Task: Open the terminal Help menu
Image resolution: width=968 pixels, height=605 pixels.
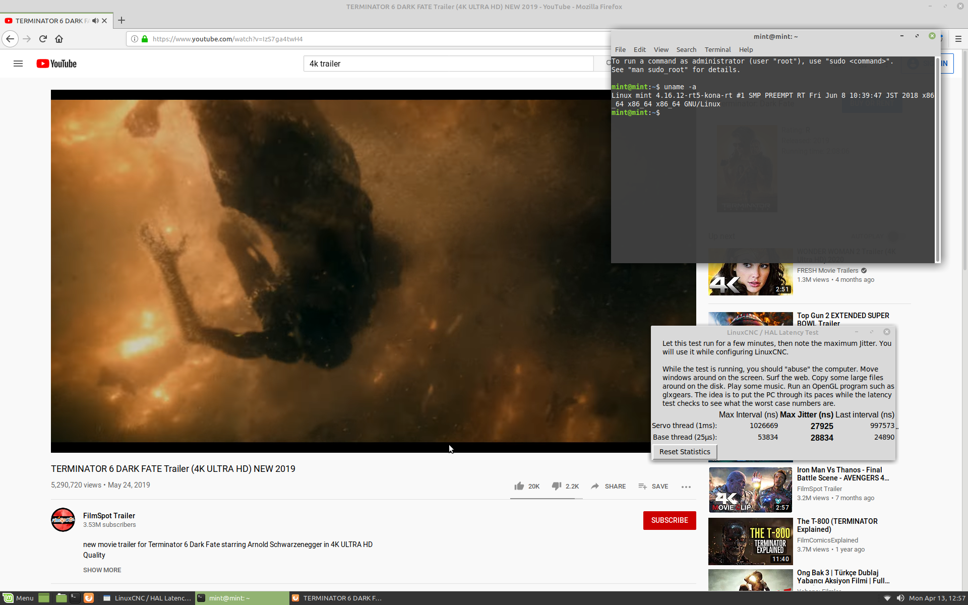Action: coord(746,49)
